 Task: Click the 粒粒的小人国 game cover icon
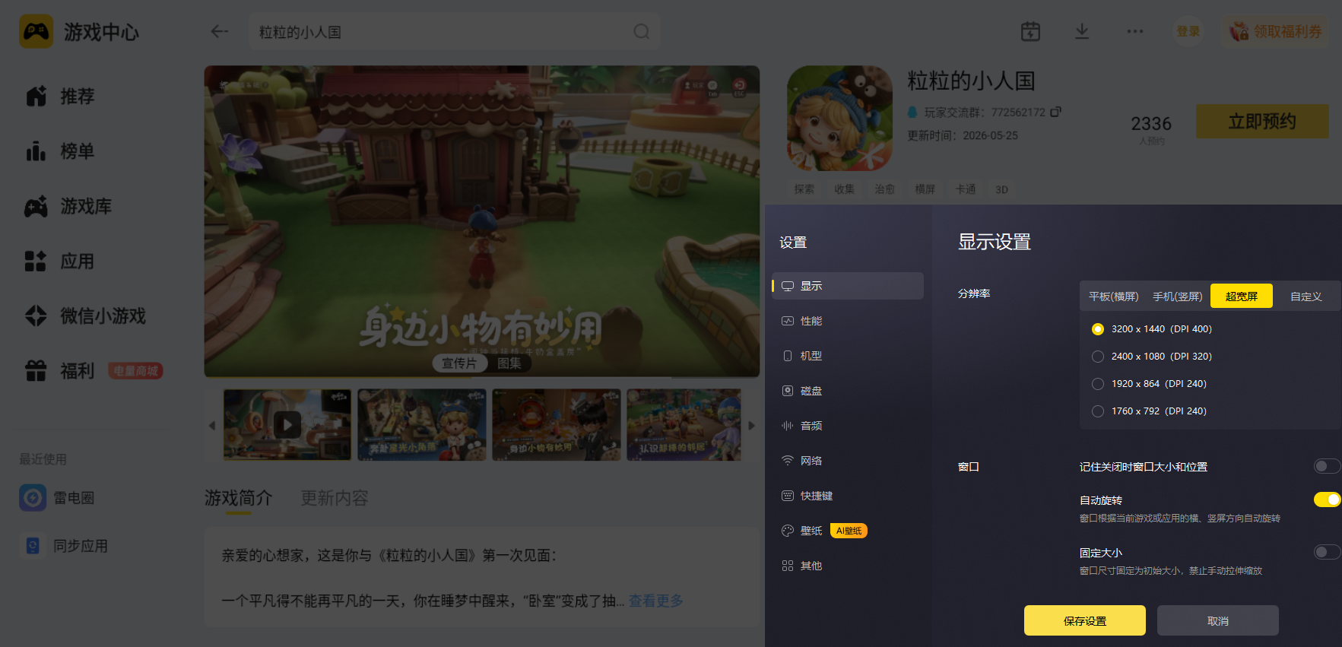click(840, 118)
